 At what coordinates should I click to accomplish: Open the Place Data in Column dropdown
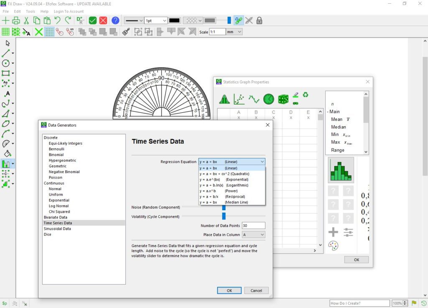(254, 234)
